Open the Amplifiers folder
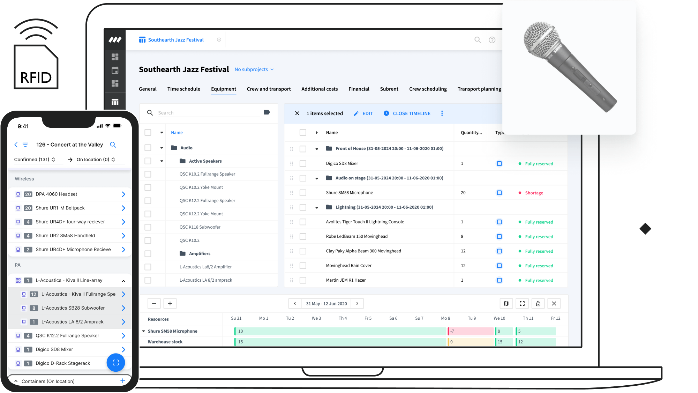The height and width of the screenshot is (393, 698). coord(195,253)
